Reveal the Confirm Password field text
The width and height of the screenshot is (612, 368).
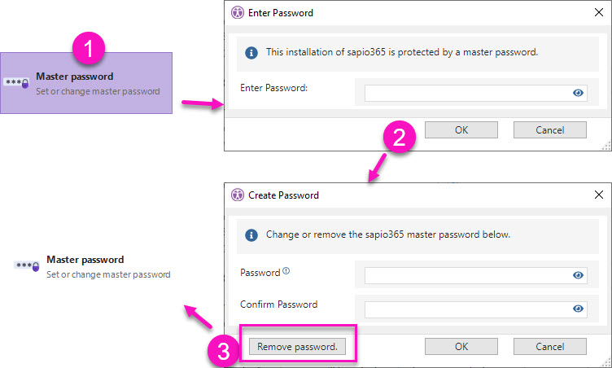(578, 309)
